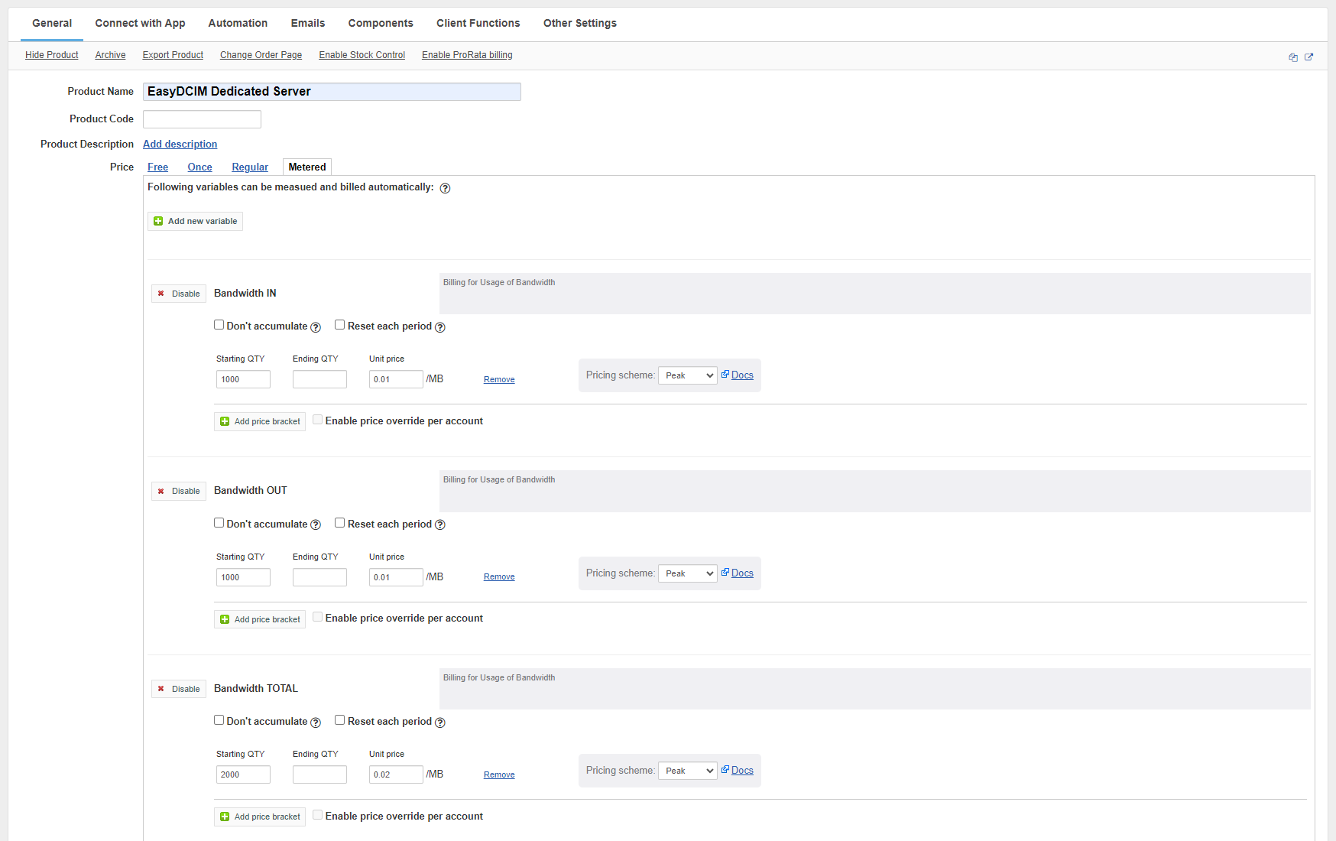Image resolution: width=1336 pixels, height=841 pixels.
Task: Click help icon next to billed automatically text
Action: 445,188
